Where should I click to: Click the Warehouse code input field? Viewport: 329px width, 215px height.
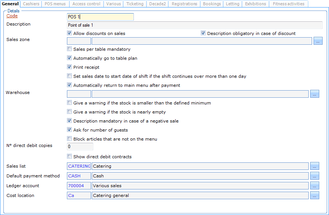coord(79,94)
